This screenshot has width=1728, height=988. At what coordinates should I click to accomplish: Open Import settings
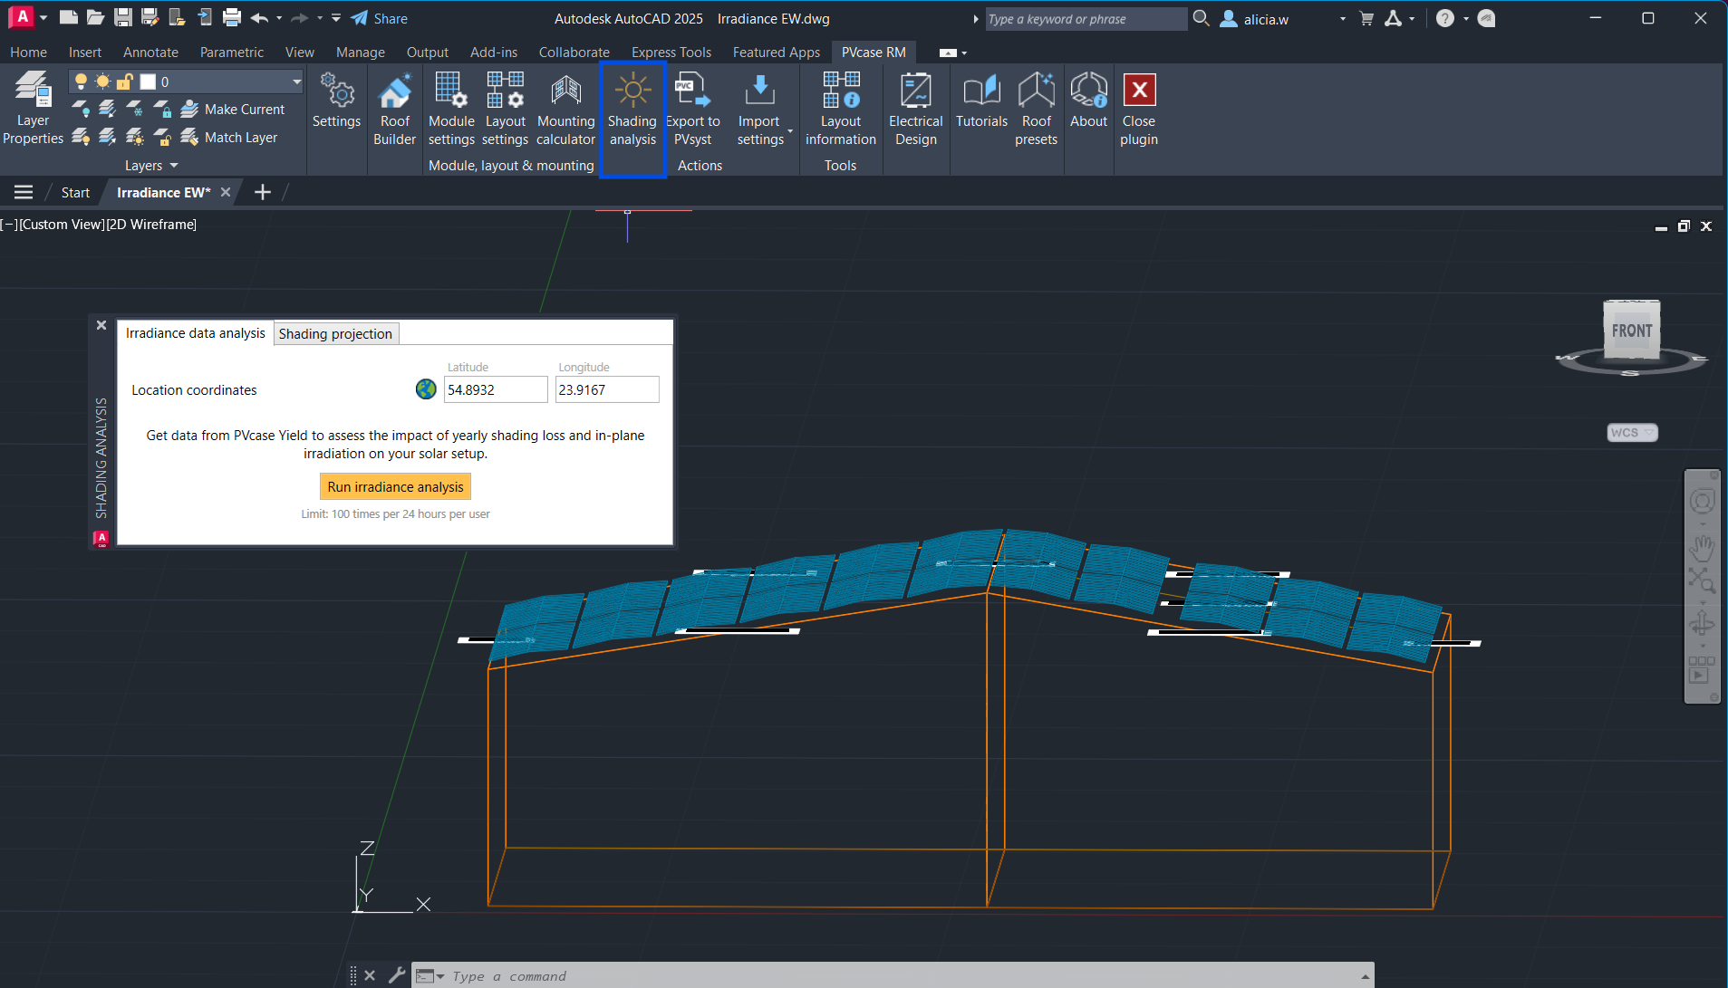[759, 110]
